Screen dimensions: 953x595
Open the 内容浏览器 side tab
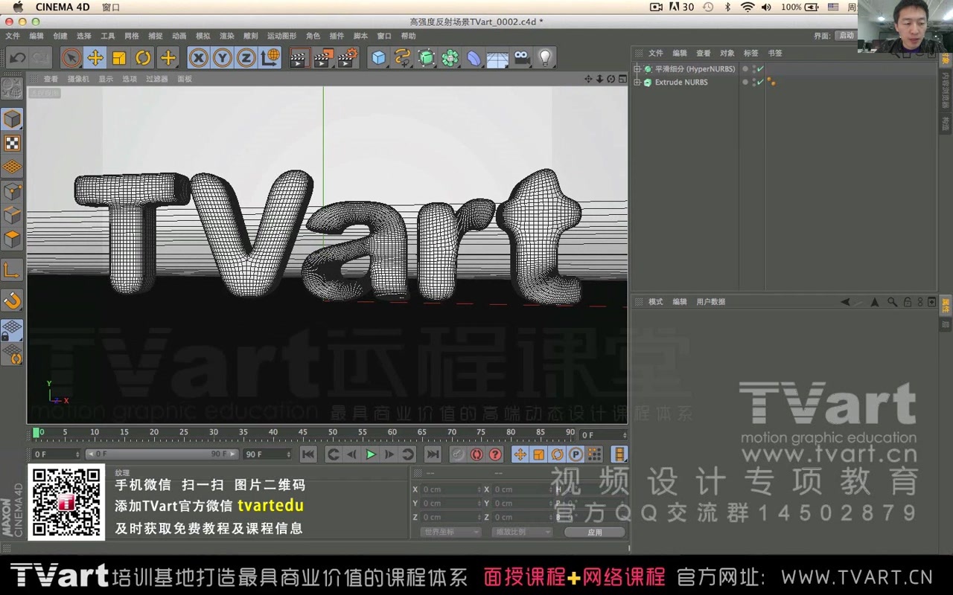[x=946, y=90]
